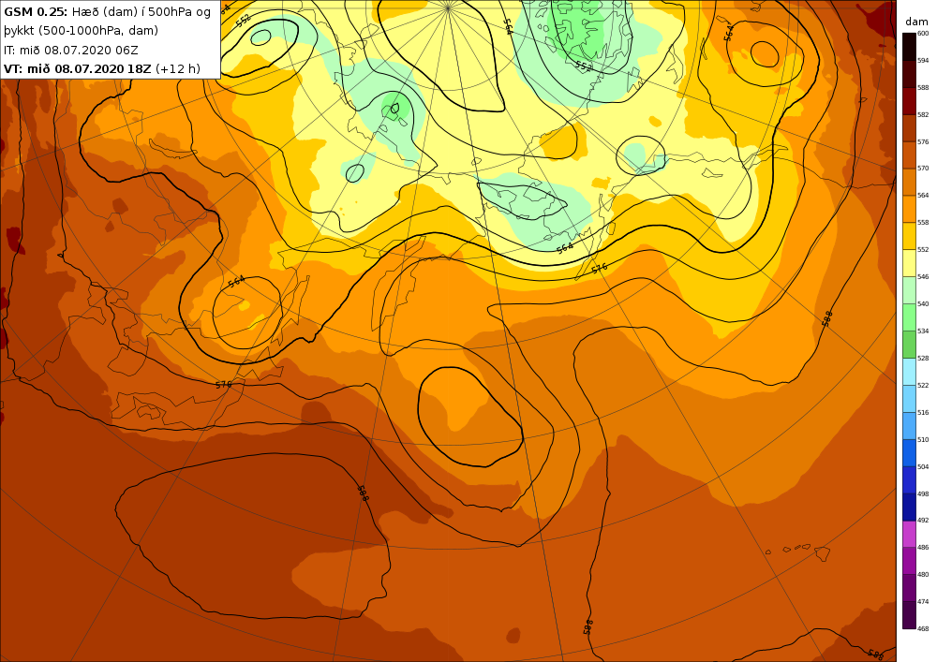Click the 546 value on the color scale
Viewport: 937px width, 662px height.
(x=923, y=277)
